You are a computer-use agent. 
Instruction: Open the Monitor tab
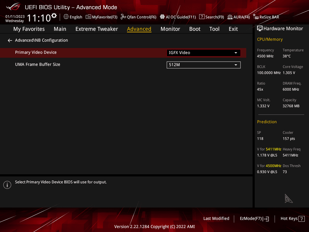[170, 29]
